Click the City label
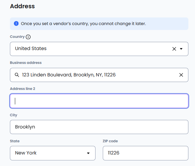Viewport: 195px width, 166px height. pyautogui.click(x=14, y=115)
